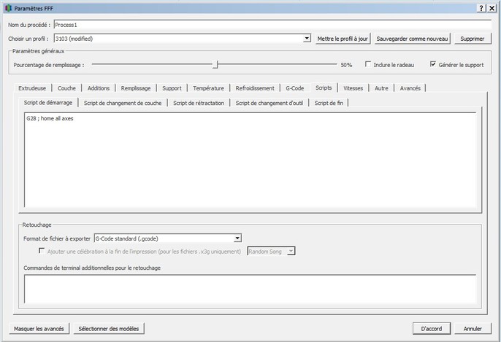Image resolution: width=501 pixels, height=342 pixels.
Task: Select the G-Code tab
Action: [295, 88]
